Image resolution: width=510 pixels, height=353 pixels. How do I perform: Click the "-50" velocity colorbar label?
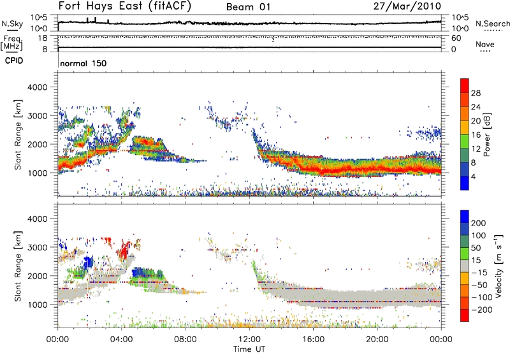[479, 285]
